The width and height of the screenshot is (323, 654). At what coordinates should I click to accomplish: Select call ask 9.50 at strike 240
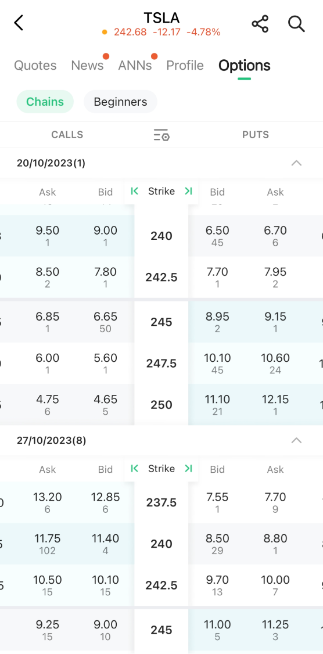click(47, 236)
